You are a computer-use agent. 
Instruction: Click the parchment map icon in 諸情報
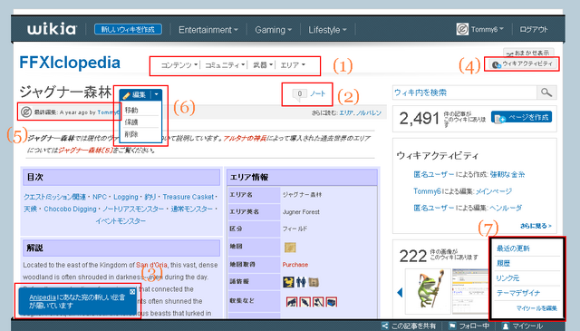tap(314, 282)
